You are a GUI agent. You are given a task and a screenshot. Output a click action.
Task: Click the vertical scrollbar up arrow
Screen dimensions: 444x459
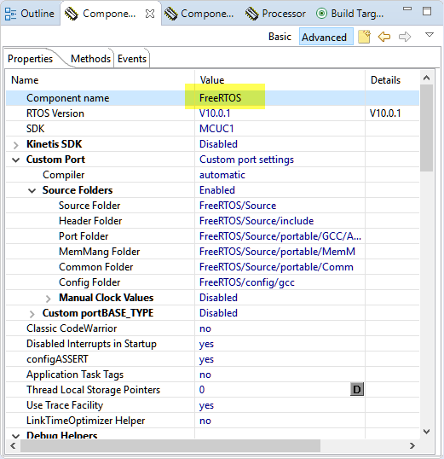click(426, 78)
